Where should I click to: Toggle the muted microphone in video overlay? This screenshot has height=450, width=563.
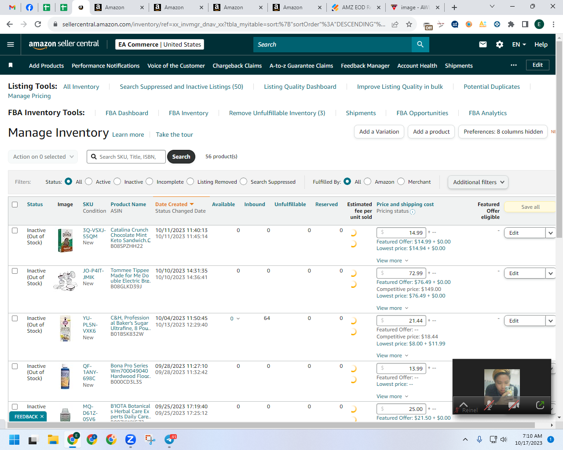click(x=488, y=405)
